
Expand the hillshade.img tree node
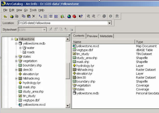[x=16, y=79]
